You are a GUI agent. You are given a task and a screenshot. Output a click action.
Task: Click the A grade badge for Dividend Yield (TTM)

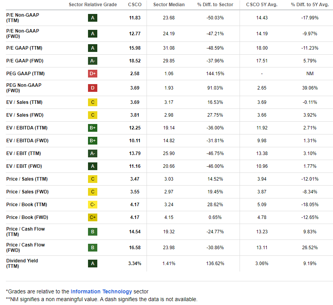[x=93, y=264]
